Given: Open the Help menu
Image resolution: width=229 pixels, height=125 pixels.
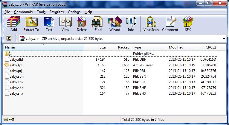Looking at the screenshot, I should [x=88, y=12].
